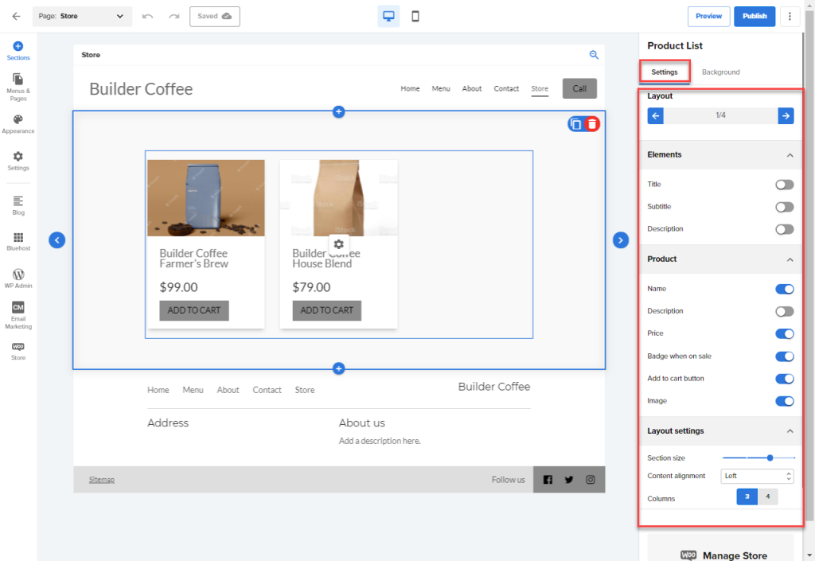Click the header Call button
The height and width of the screenshot is (561, 815).
point(579,88)
